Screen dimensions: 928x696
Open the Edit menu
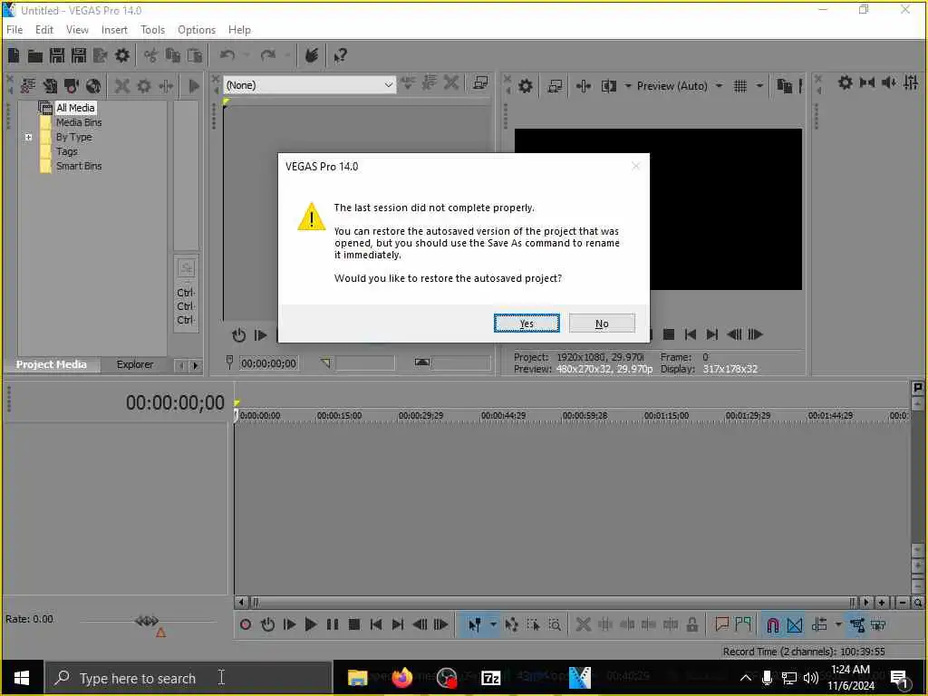pos(44,30)
